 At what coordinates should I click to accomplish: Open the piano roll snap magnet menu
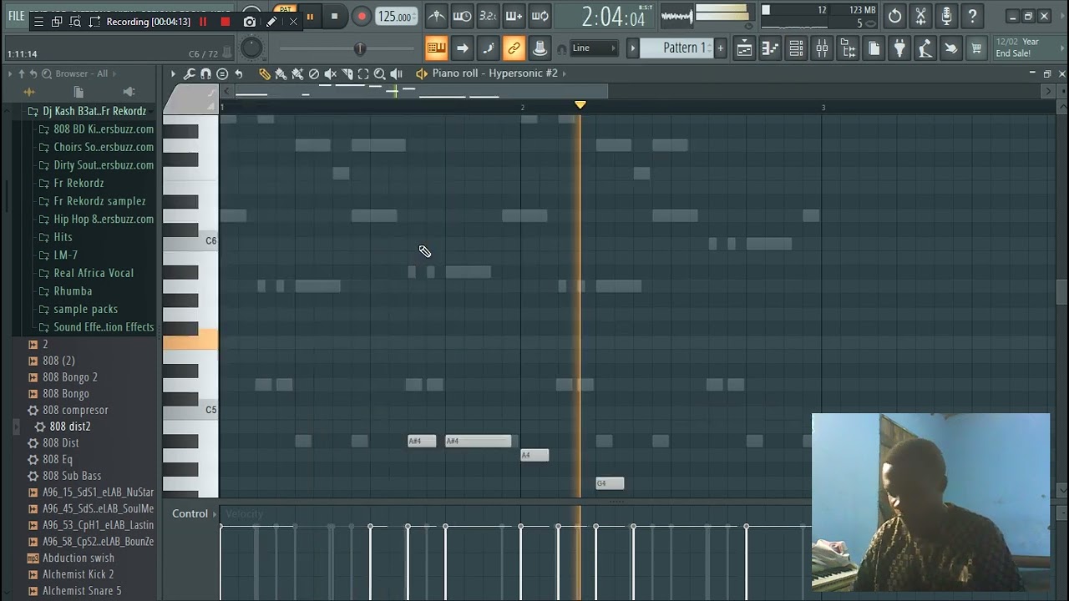point(205,73)
